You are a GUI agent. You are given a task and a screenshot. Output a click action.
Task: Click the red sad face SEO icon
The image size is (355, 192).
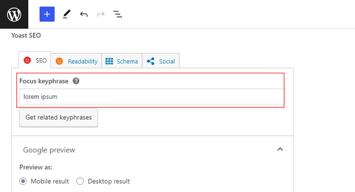tap(28, 60)
